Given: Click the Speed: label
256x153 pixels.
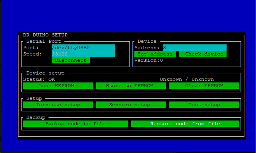Looking at the screenshot, I should coord(33,54).
